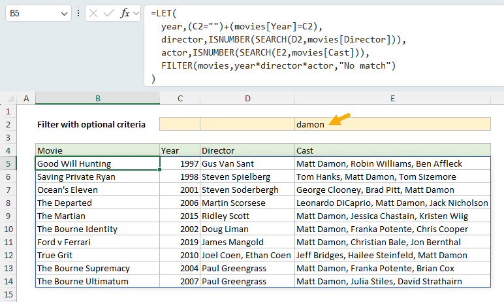Screen dimensions: 504x302
Task: Click the 'Steven Soderbergh' director cell
Action: [x=247, y=190]
